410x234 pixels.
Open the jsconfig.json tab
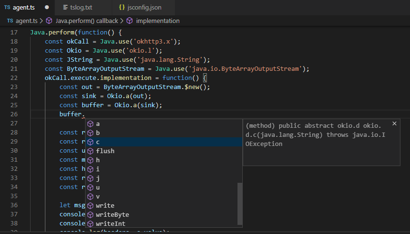coord(143,8)
